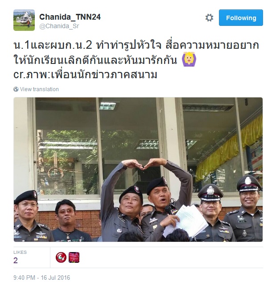Toggle the blue Following button

tap(241, 18)
